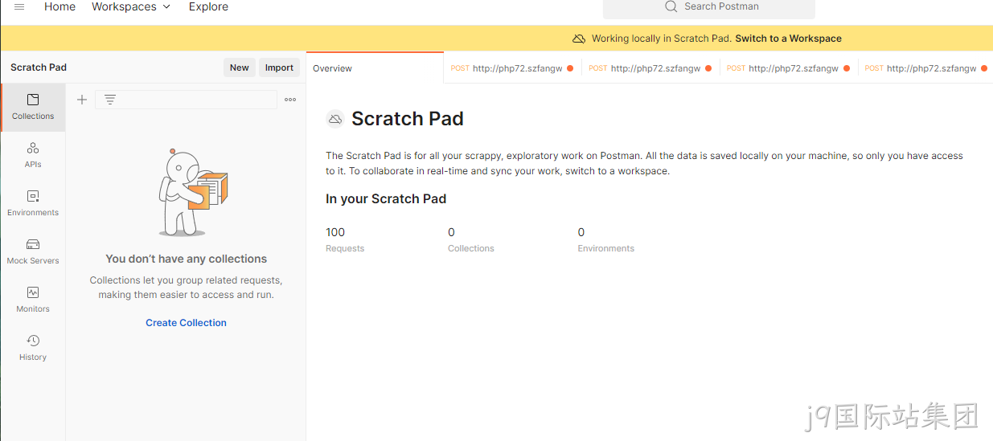Open the three-dots collections options menu

click(290, 100)
